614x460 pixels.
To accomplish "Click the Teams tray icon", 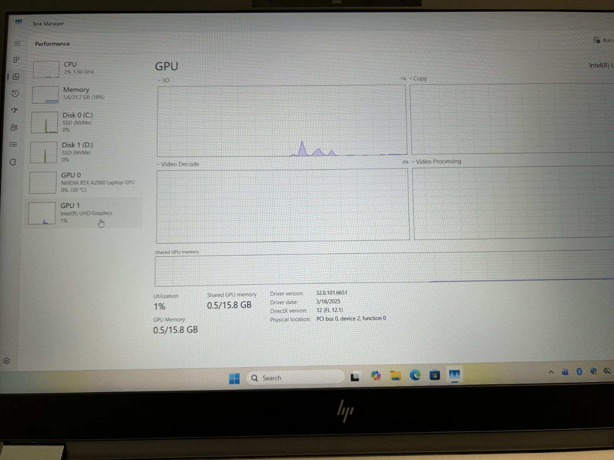I will (565, 371).
